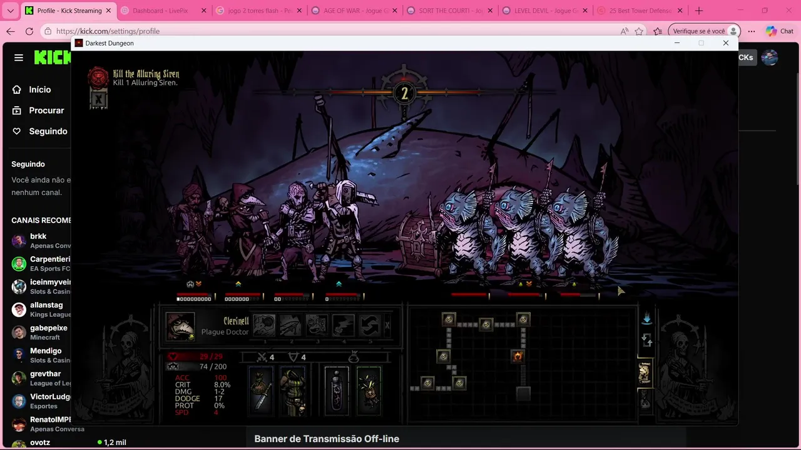Screen dimensions: 801x450
Task: Open the Copilot Chat button
Action: 780,31
